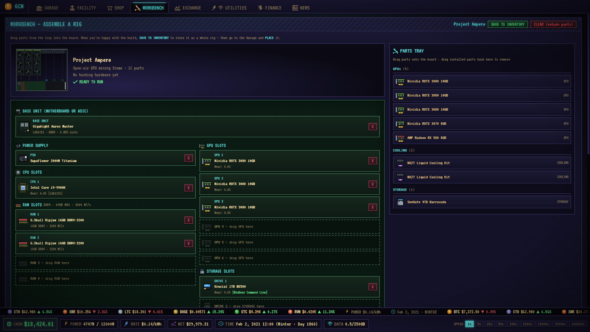The width and height of the screenshot is (590, 332).
Task: Open the Garage tab
Action: click(47, 8)
